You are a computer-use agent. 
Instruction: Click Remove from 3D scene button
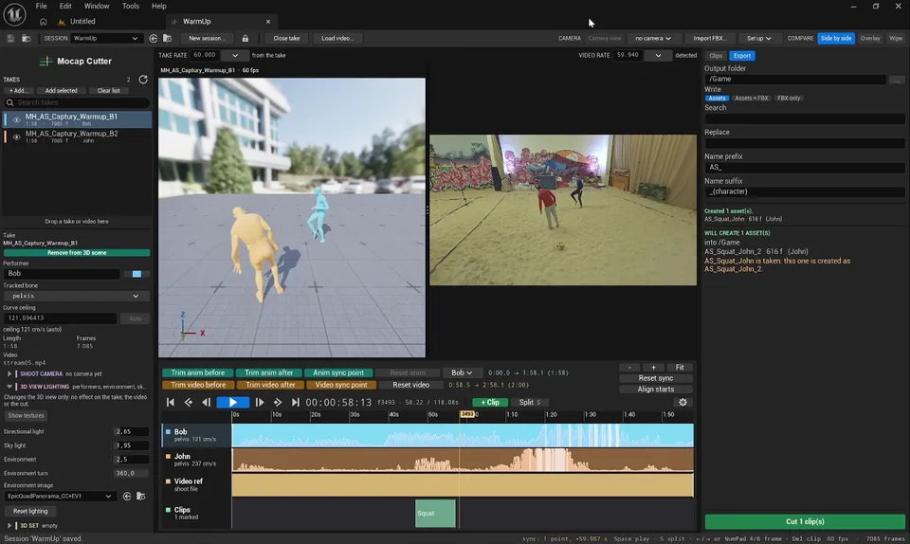tap(77, 253)
